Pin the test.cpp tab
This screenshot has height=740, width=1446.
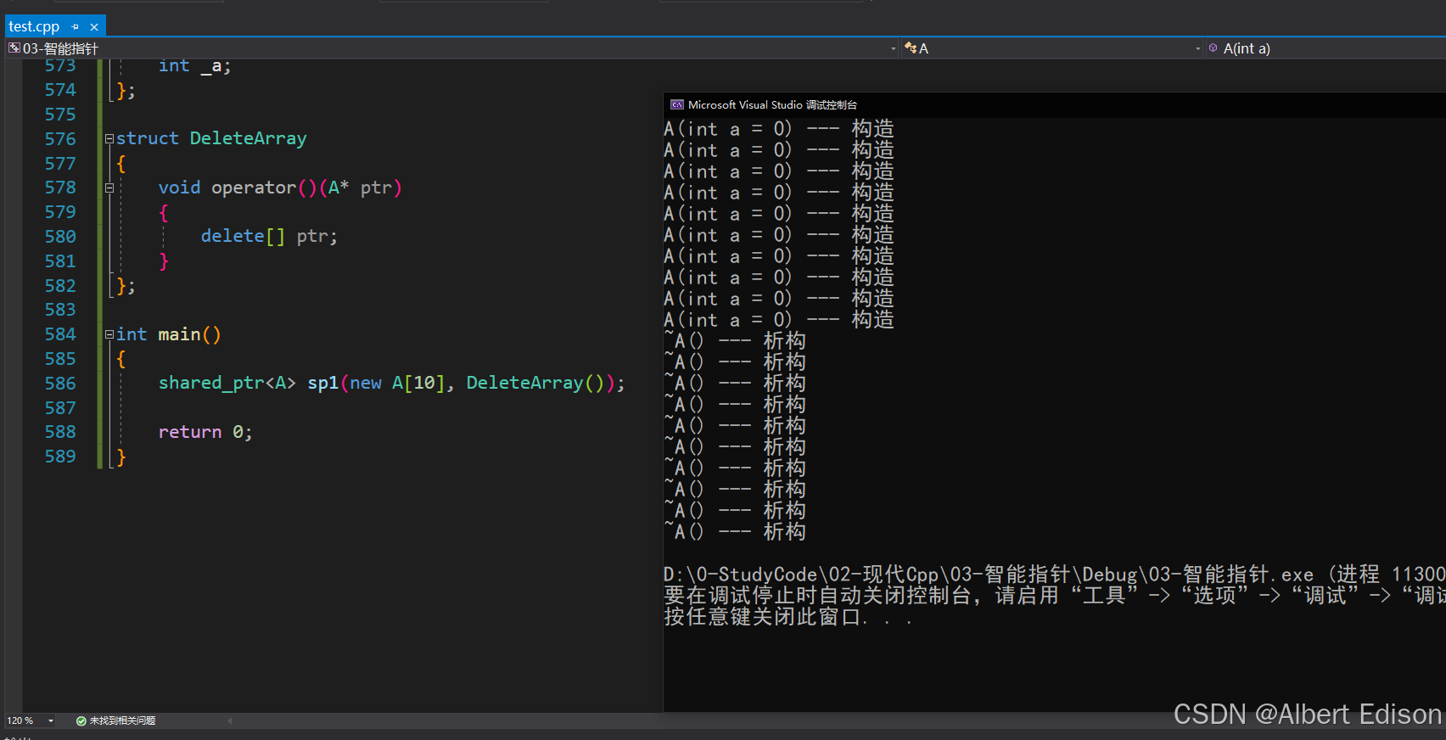point(76,27)
